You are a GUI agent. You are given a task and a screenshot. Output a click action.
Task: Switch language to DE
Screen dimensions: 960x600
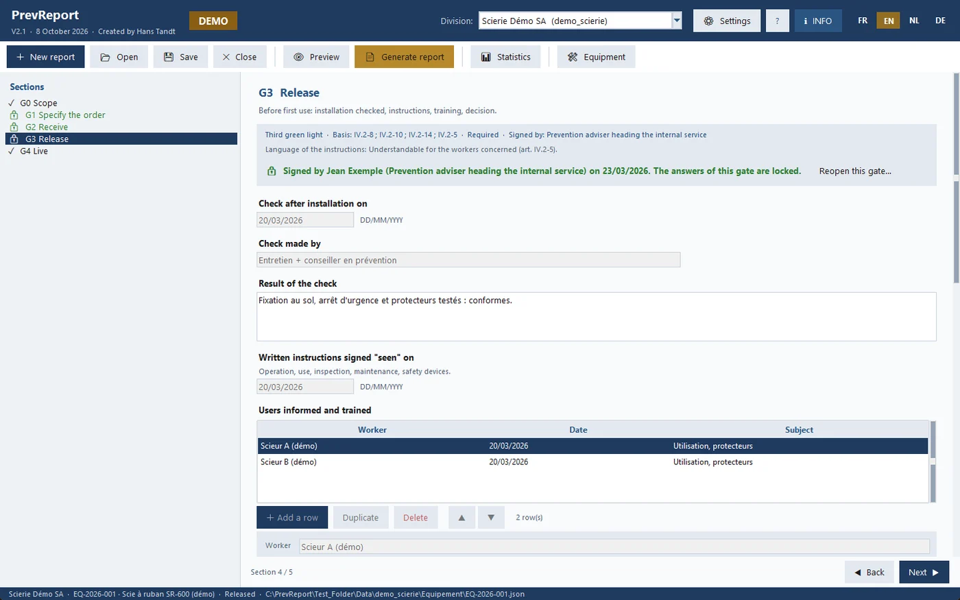click(940, 21)
